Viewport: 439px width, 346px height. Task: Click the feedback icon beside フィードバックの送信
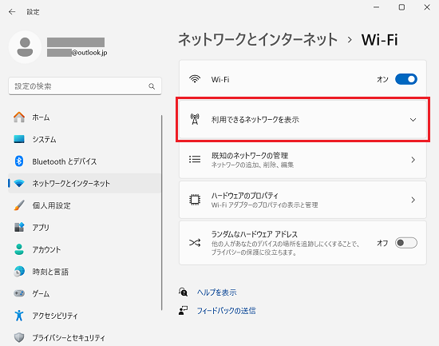pyautogui.click(x=183, y=310)
